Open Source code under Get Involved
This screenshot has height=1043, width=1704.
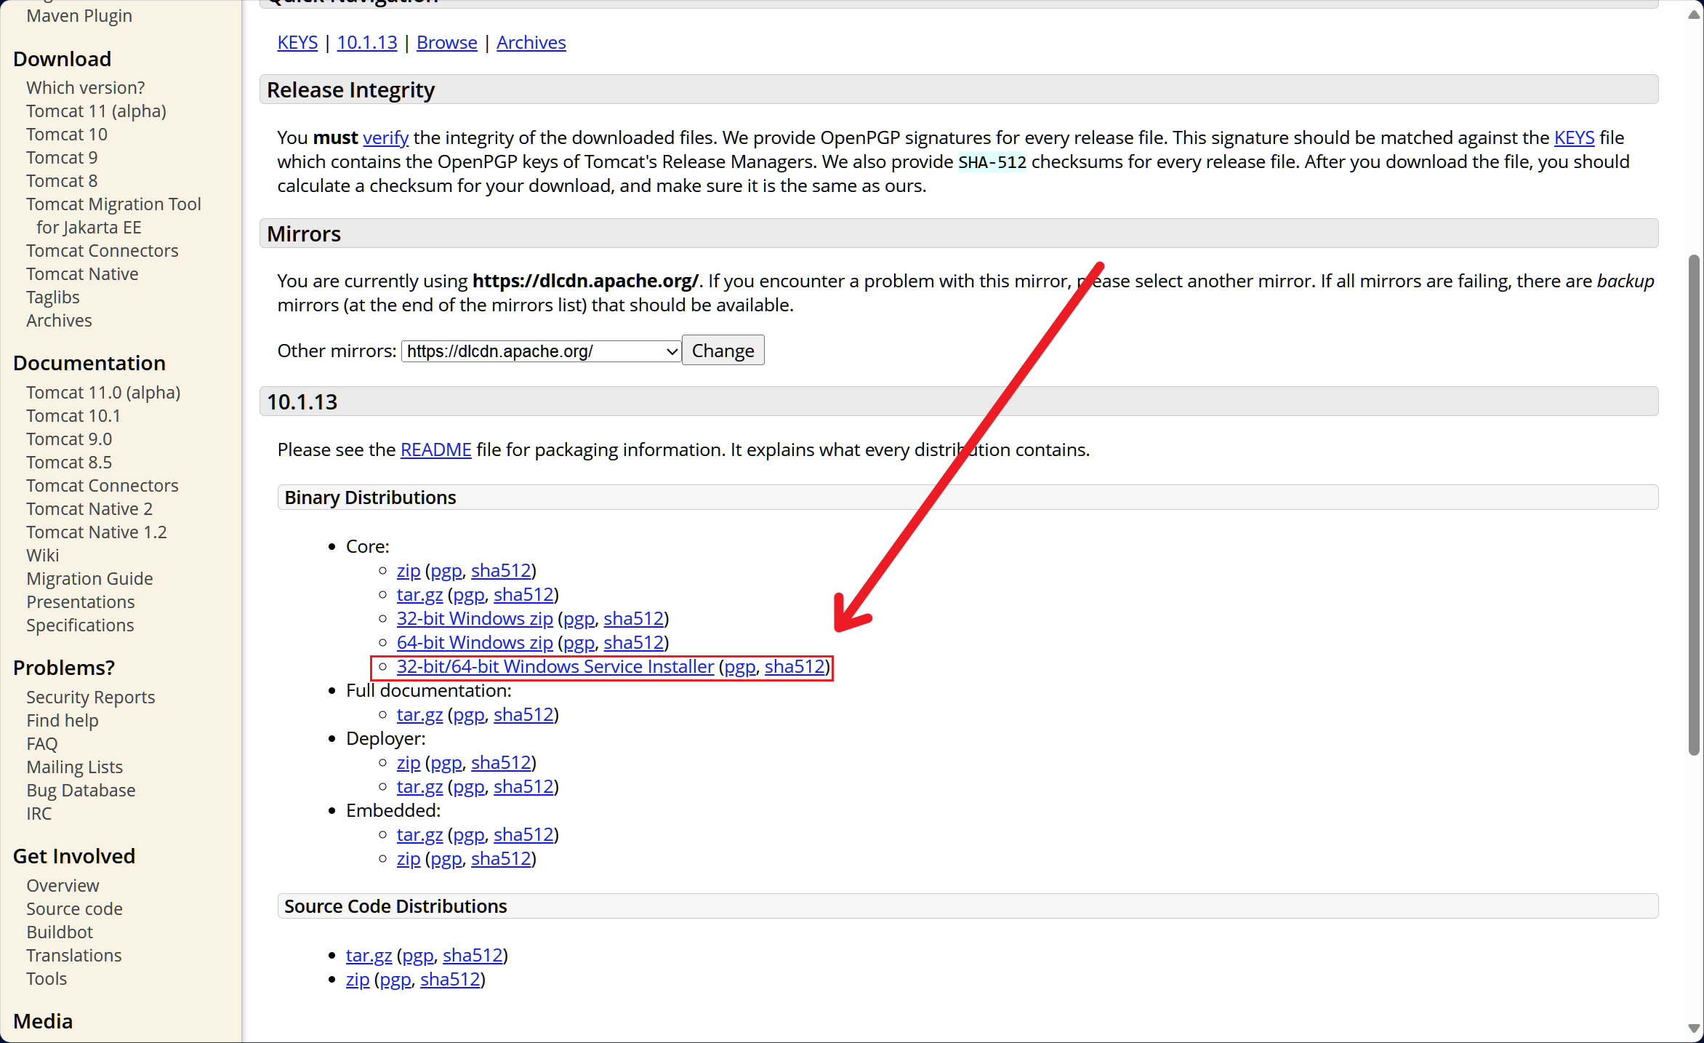pos(74,909)
